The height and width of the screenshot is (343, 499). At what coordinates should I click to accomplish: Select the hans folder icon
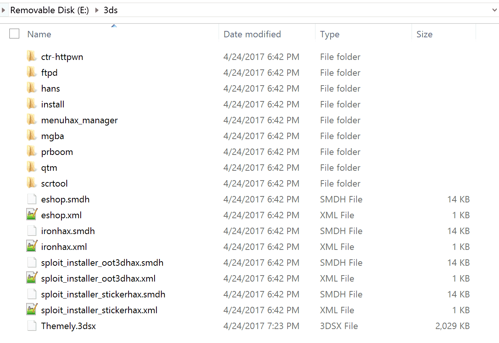(x=32, y=88)
